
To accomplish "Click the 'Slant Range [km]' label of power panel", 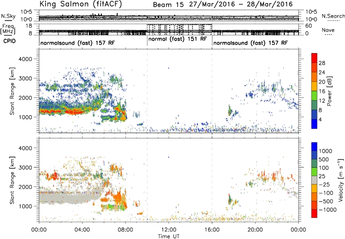I will (13, 91).
